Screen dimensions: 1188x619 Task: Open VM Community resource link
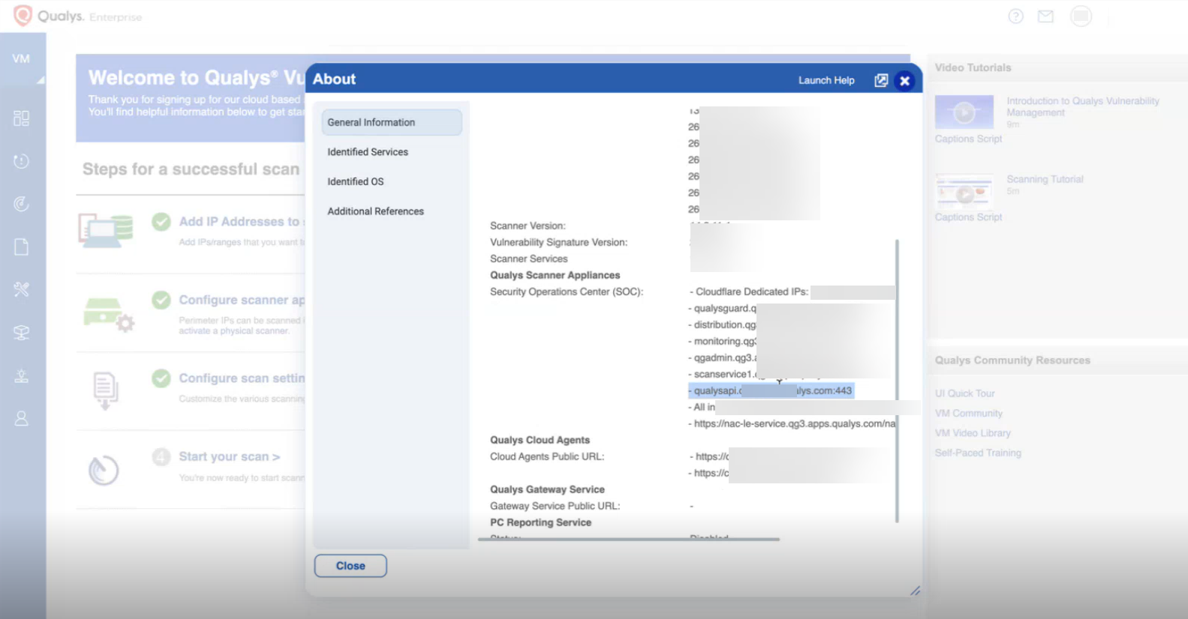pos(968,413)
